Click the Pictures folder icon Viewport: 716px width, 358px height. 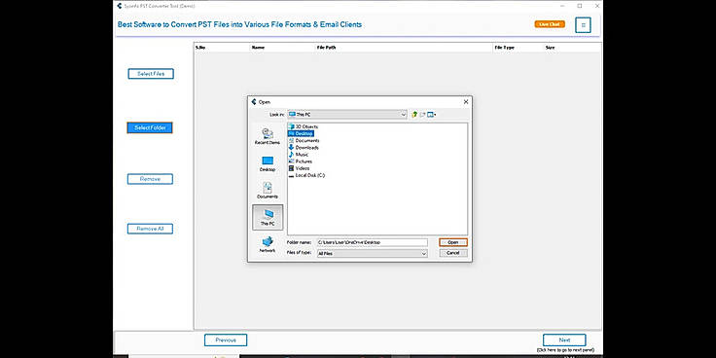pyautogui.click(x=291, y=161)
